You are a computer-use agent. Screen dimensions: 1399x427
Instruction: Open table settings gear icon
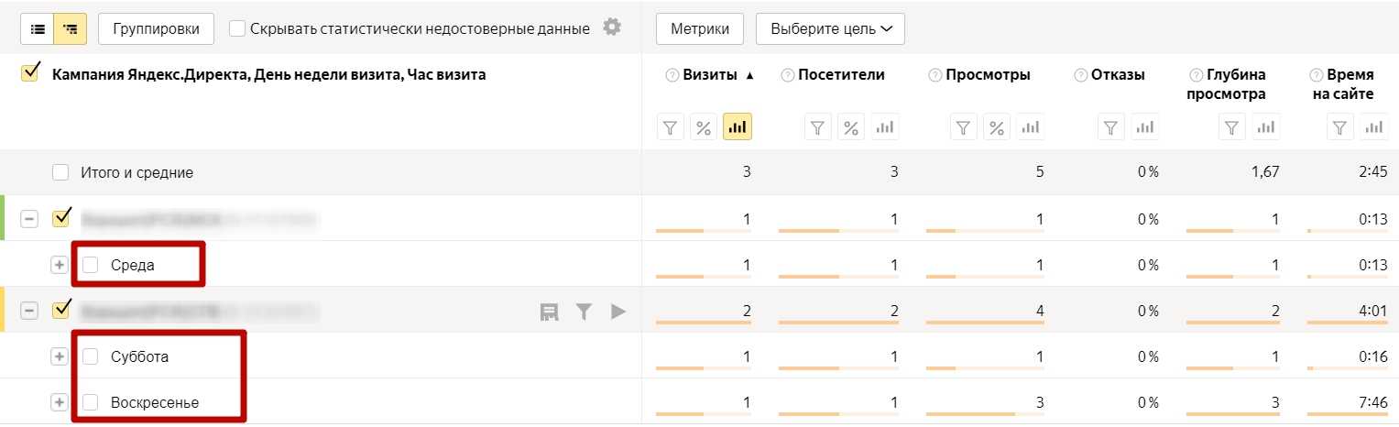click(x=612, y=27)
